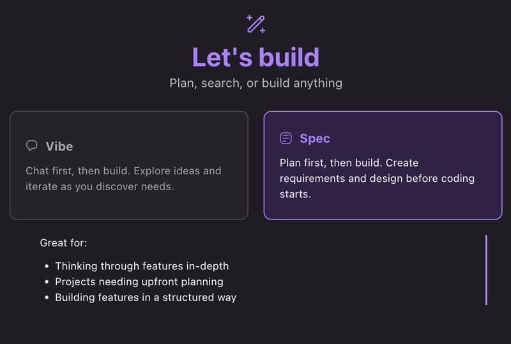This screenshot has height=344, width=511.
Task: Click bullet dot before "Projects needing upfront planning"
Action: pos(47,282)
